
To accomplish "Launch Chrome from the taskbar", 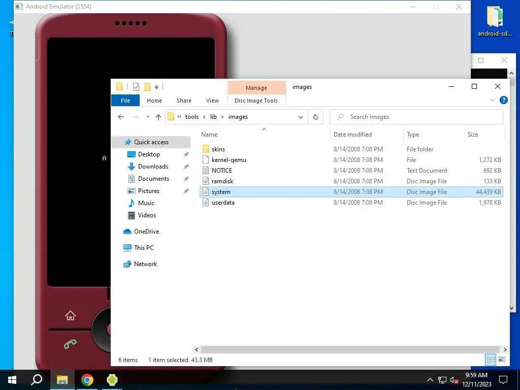I will [87, 380].
